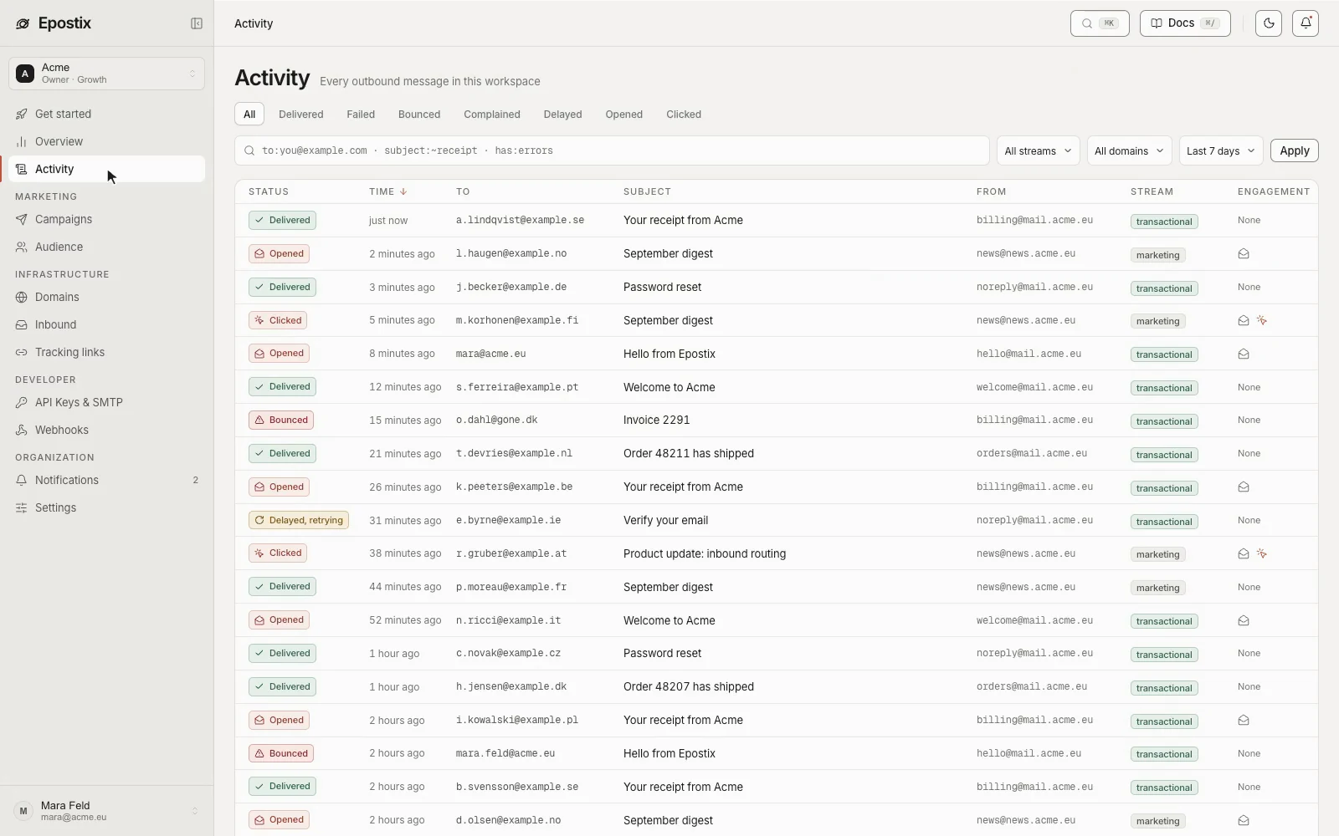Open Settings in sidebar
Viewport: 1339px width, 836px height.
[x=106, y=507]
